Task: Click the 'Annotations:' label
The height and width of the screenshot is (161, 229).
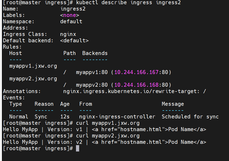Action: tap(22, 91)
